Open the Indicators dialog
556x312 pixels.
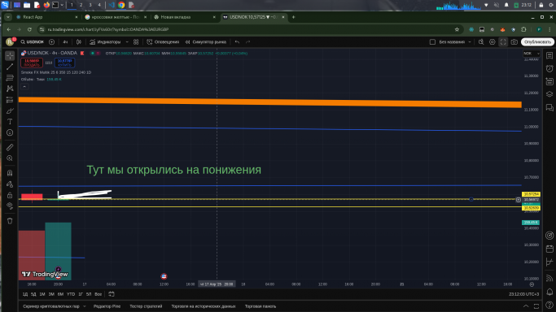[x=105, y=41]
